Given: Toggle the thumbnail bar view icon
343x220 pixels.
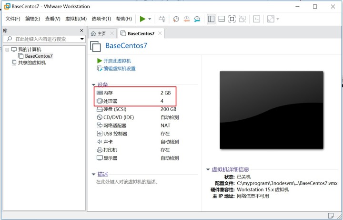Looking at the screenshot, I should 222,19.
